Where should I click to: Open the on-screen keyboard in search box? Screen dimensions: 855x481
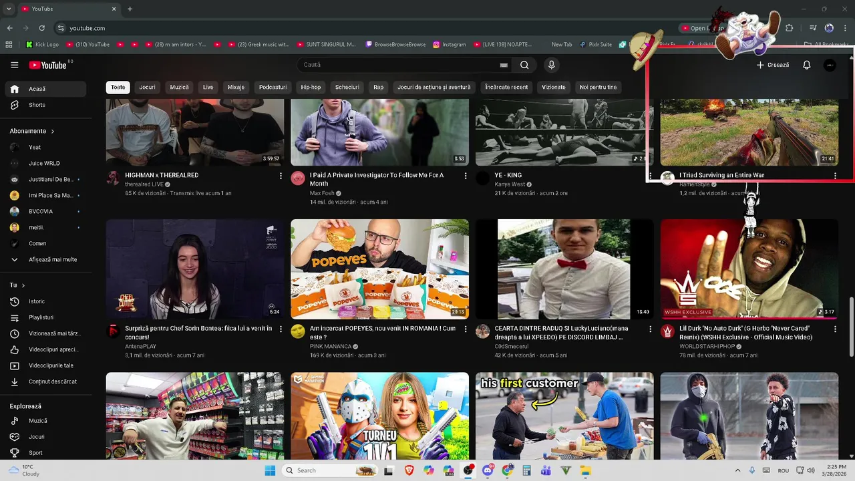point(504,65)
